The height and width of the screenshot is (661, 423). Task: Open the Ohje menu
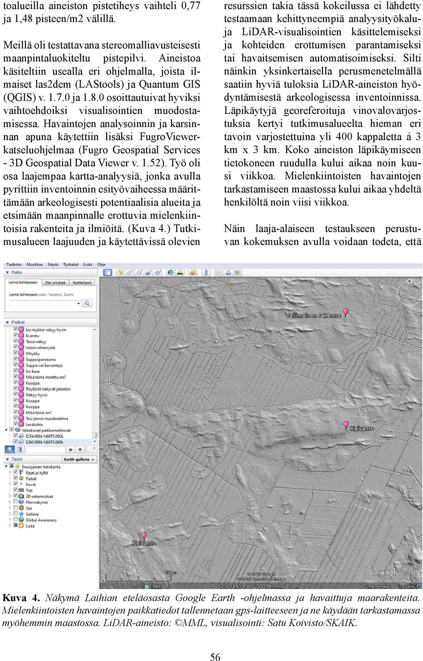pyautogui.click(x=101, y=264)
